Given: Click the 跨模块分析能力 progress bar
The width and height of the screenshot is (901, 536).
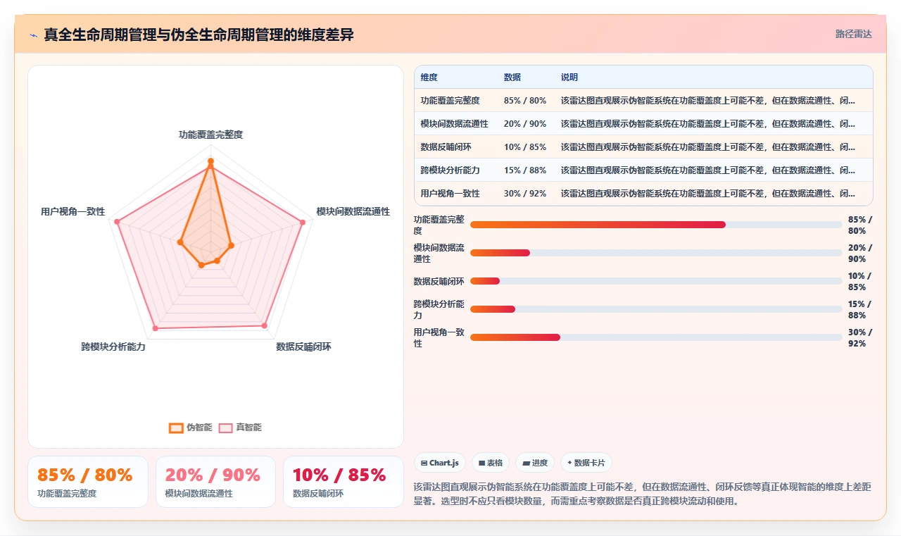Looking at the screenshot, I should pos(656,309).
